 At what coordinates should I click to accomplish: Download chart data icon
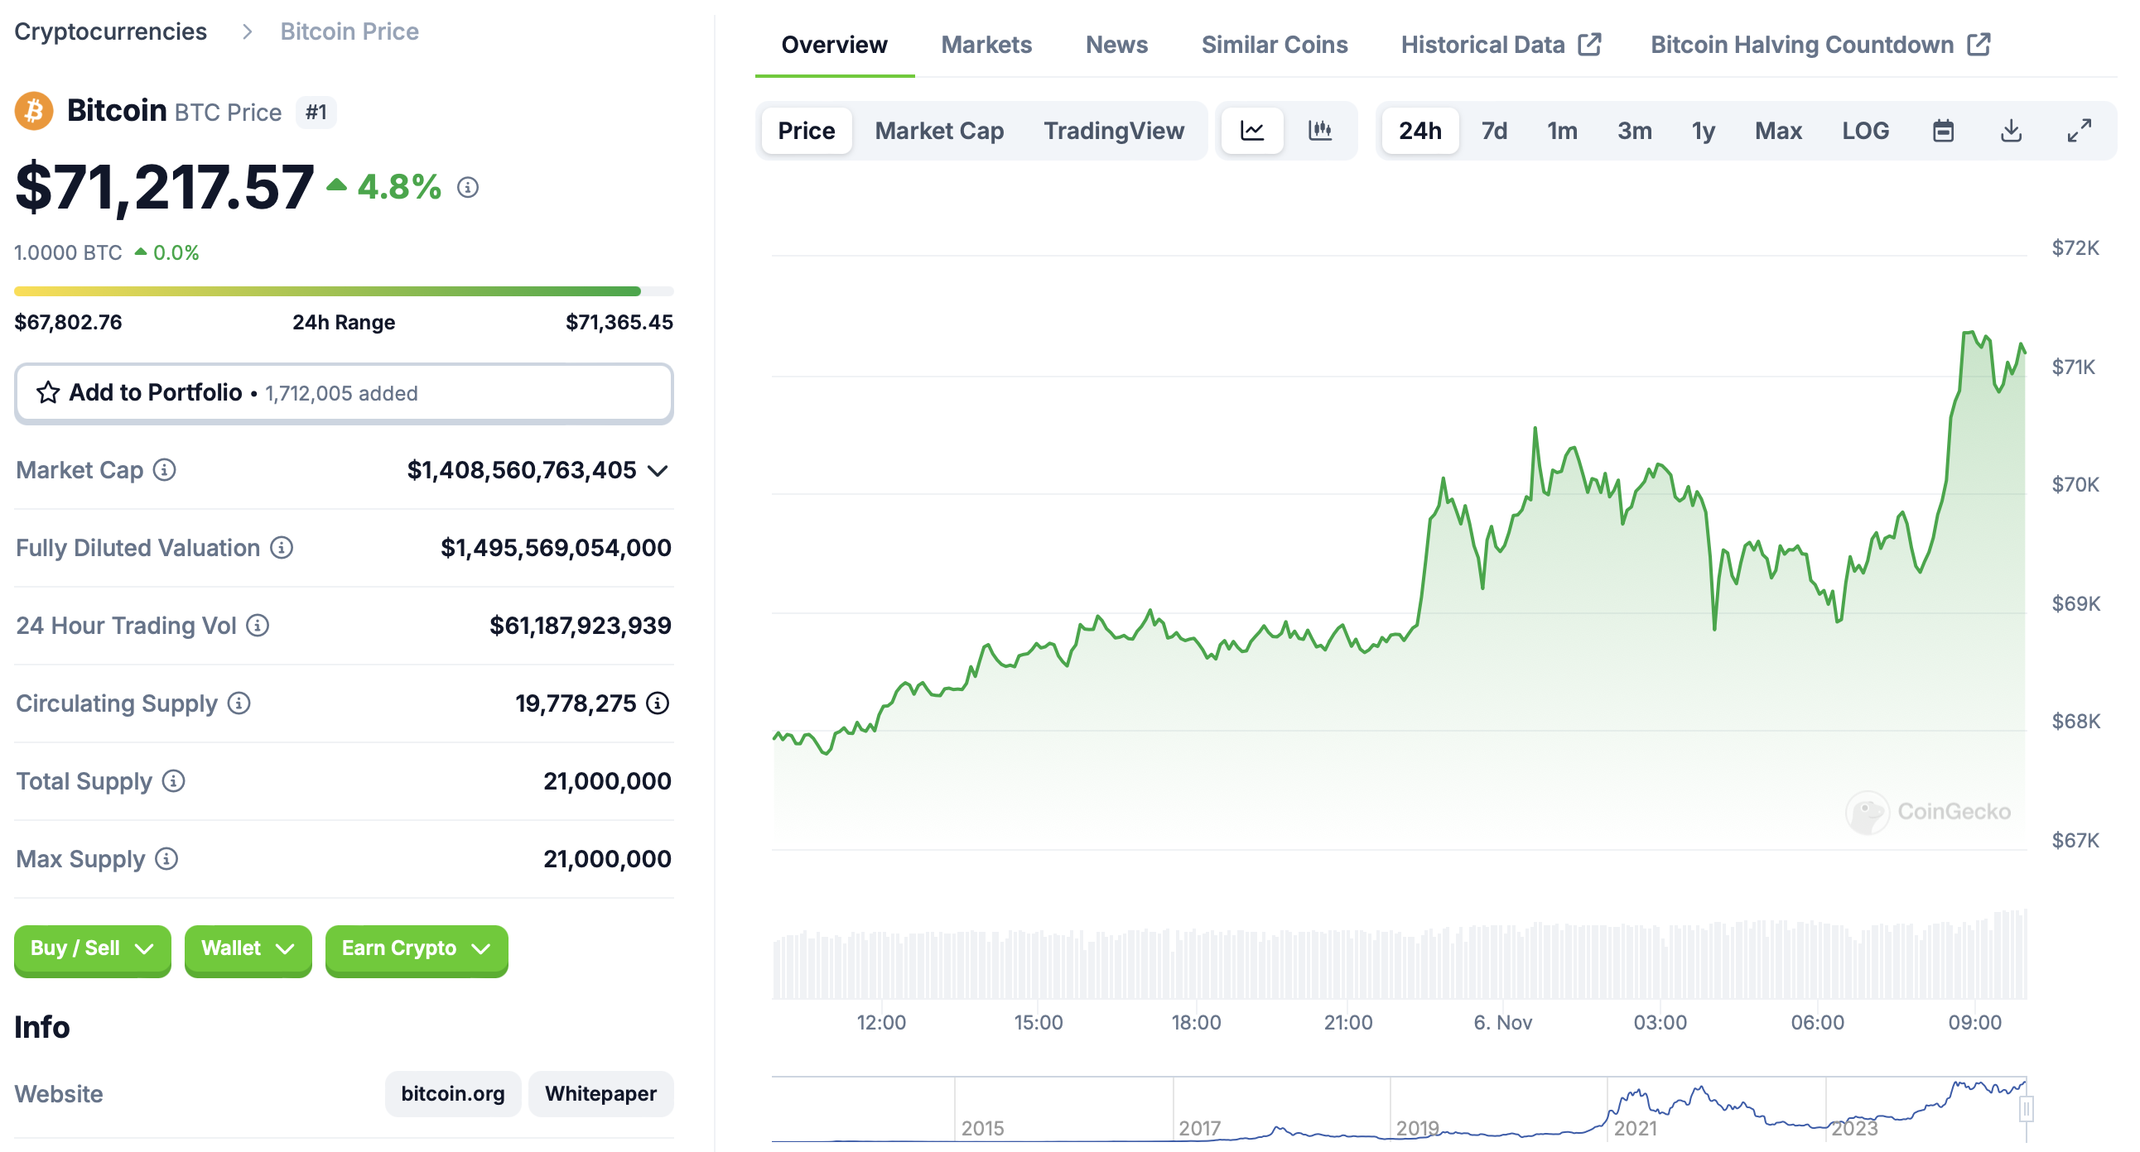[2011, 130]
